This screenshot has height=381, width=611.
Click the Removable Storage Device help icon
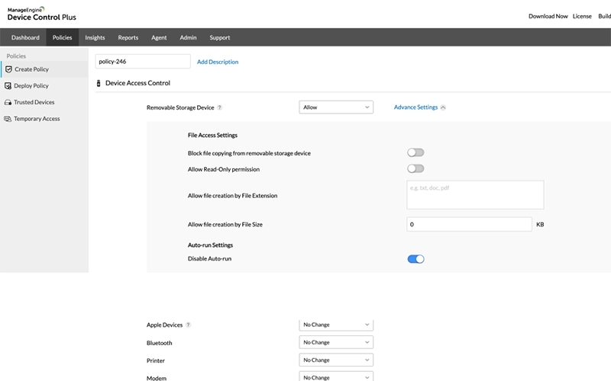pyautogui.click(x=220, y=107)
